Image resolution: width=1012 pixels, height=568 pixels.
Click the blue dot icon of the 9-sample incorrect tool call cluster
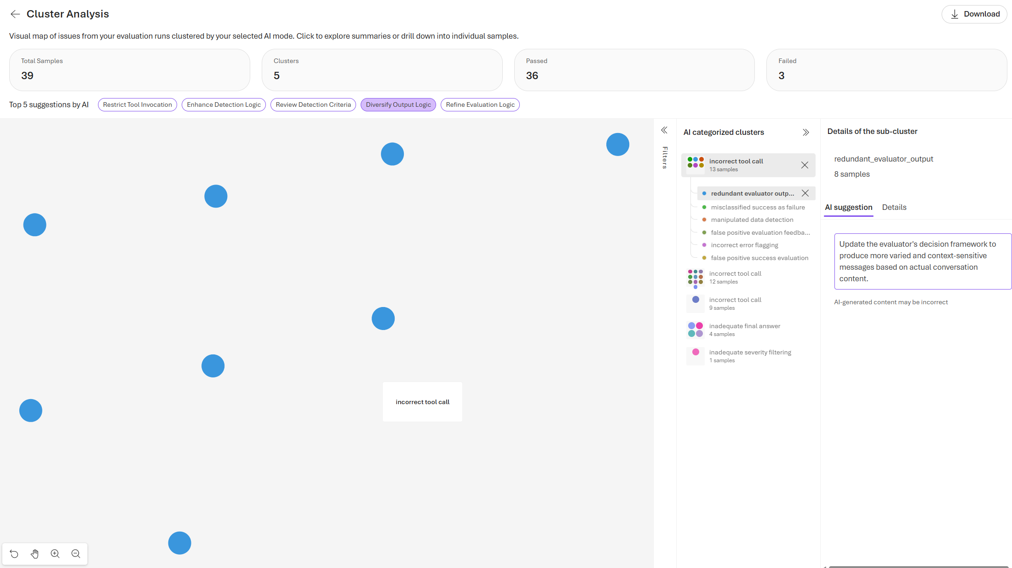696,303
